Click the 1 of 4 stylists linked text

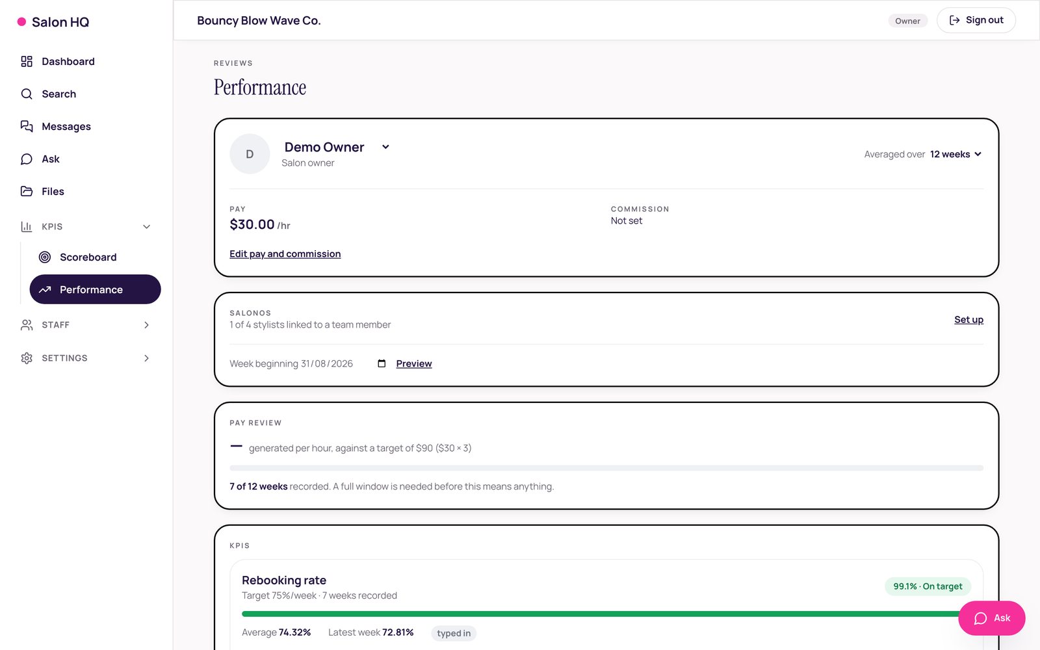pos(310,324)
